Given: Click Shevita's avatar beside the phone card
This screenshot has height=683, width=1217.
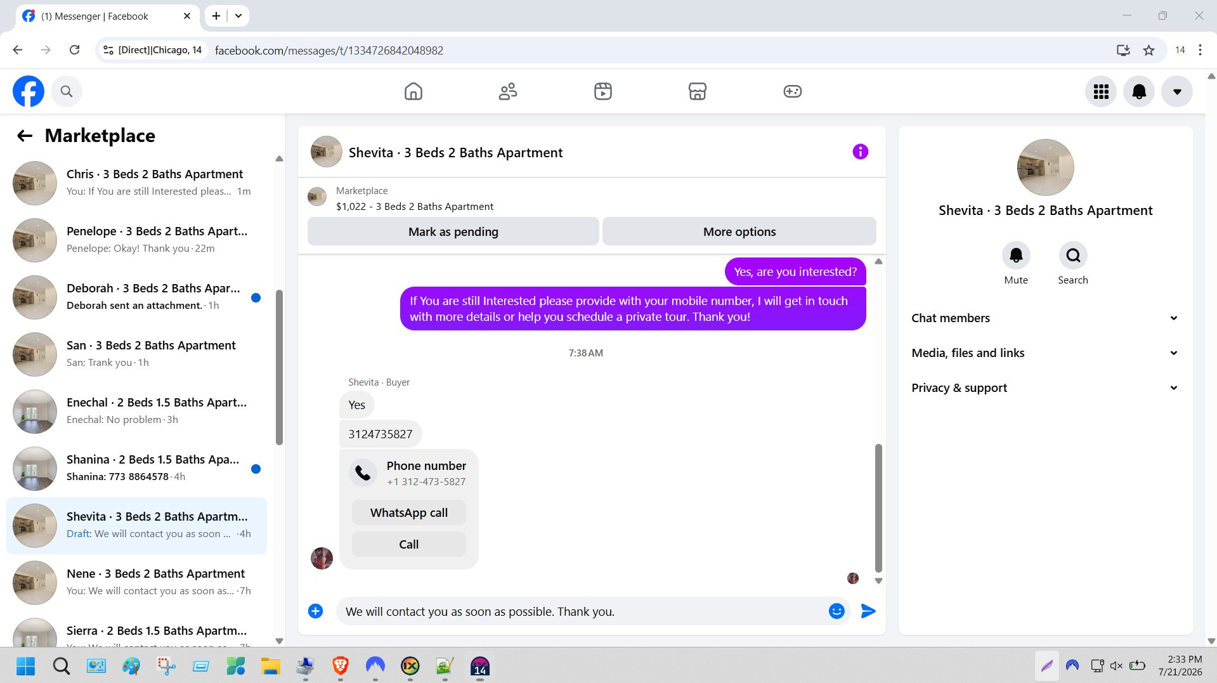Looking at the screenshot, I should click(x=322, y=558).
